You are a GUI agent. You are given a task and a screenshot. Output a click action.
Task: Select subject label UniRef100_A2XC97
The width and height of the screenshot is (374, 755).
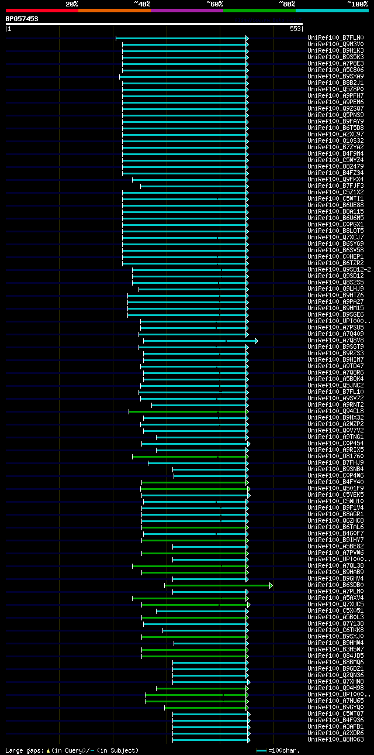pos(335,135)
